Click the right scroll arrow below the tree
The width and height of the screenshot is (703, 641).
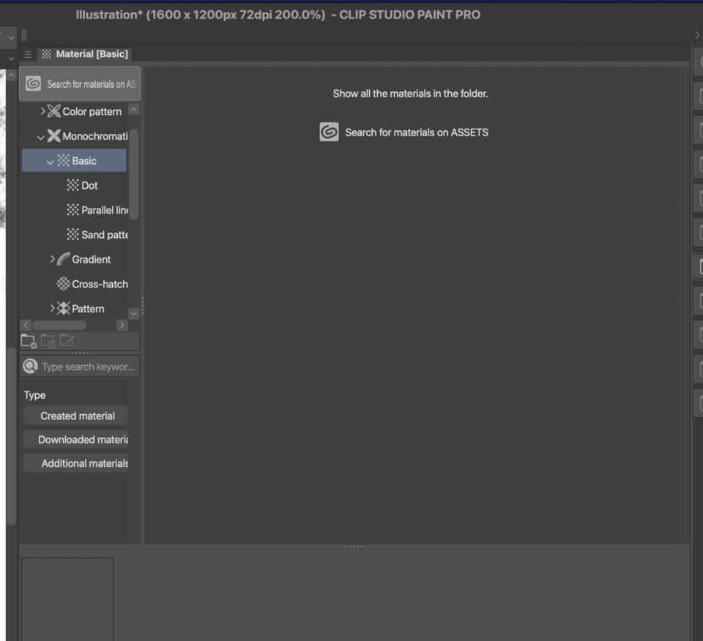(x=122, y=324)
